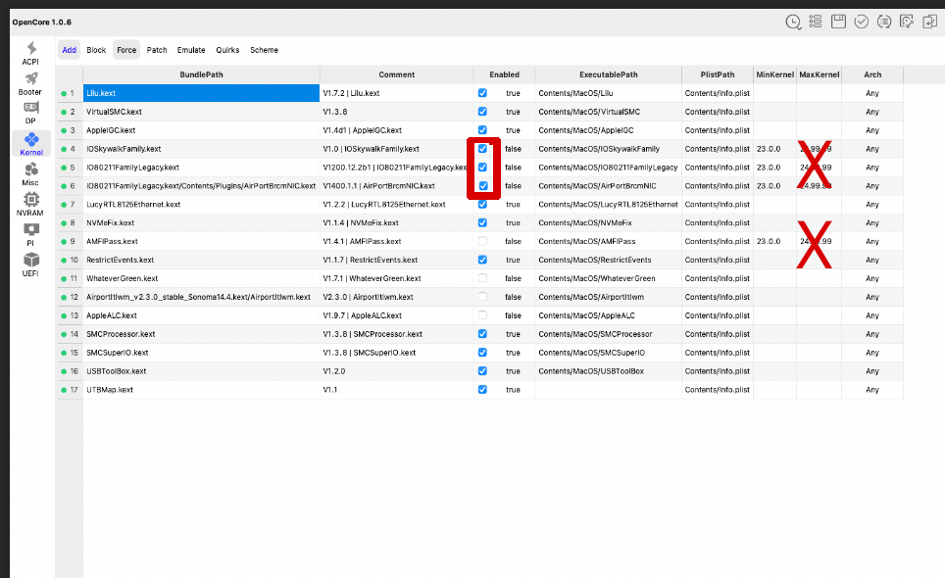The width and height of the screenshot is (945, 578).
Task: Switch to the Scheme tab
Action: point(264,50)
